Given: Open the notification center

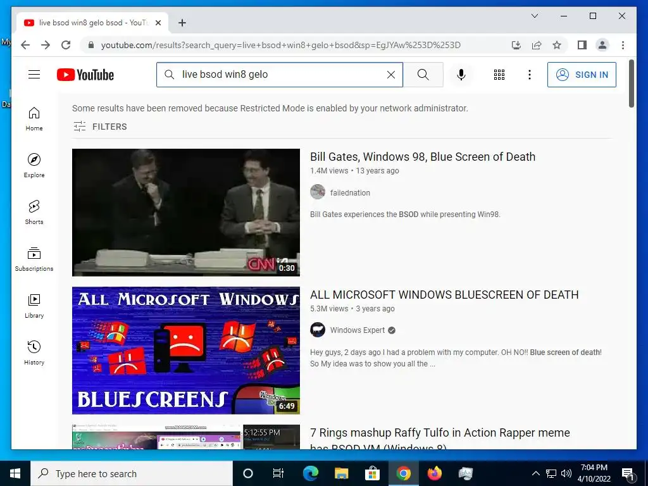Looking at the screenshot, I should [628, 473].
